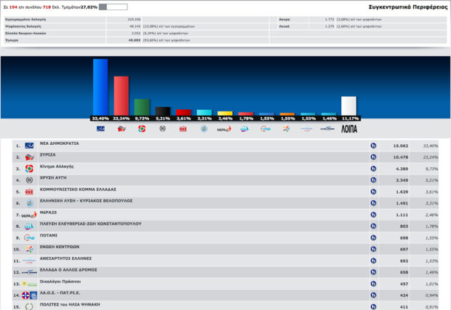Click the ΛΟΙΠΑ label under the chart
451x310 pixels.
[349, 129]
